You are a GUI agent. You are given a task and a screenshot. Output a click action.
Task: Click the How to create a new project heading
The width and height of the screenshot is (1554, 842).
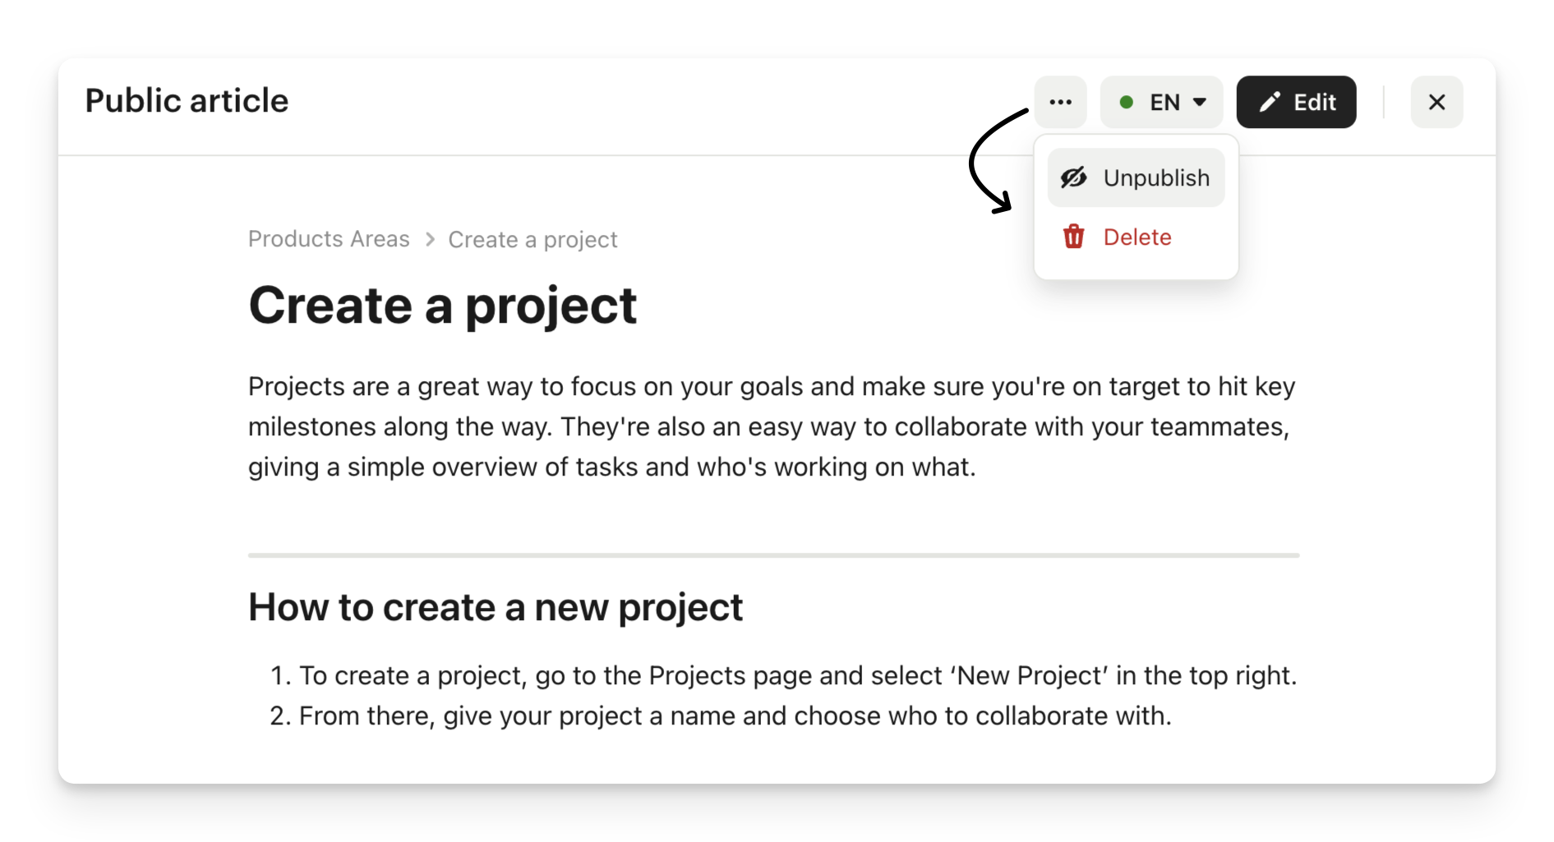click(495, 608)
